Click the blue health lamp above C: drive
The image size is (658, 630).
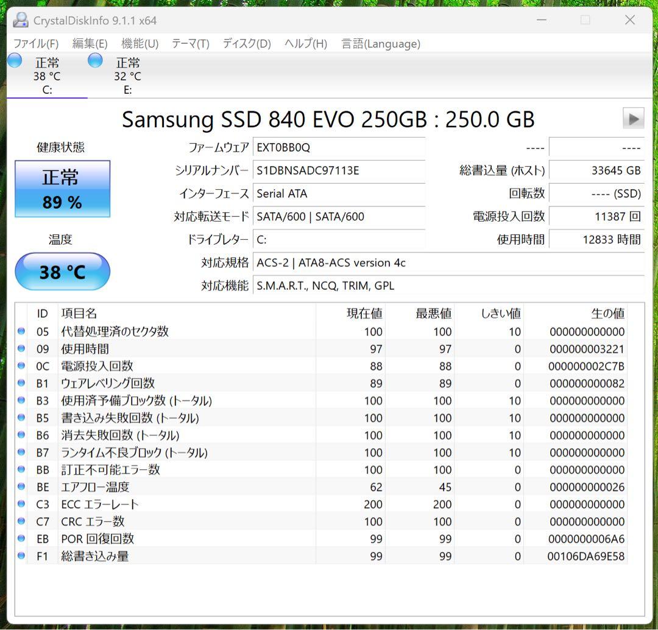(x=14, y=60)
